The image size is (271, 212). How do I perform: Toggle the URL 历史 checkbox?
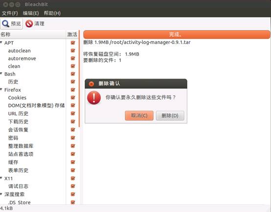point(73,113)
